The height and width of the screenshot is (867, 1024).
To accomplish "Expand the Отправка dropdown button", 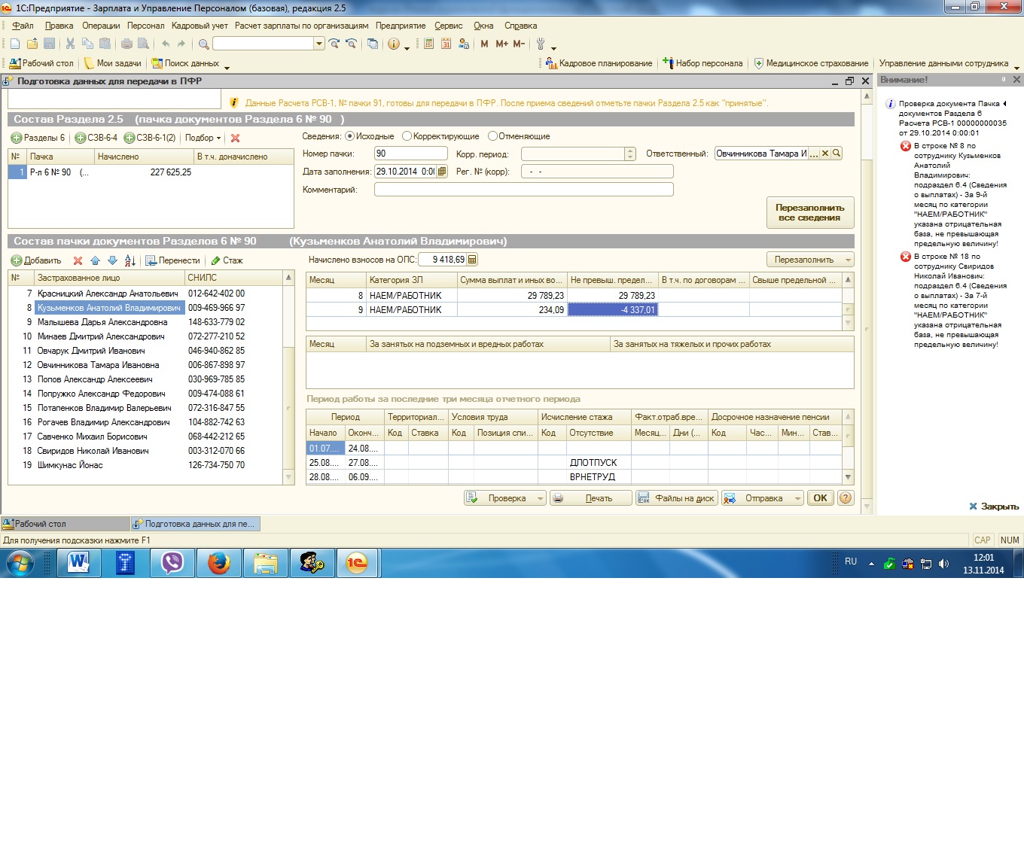I will point(797,498).
